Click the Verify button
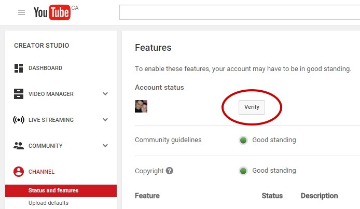Image resolution: width=360 pixels, height=209 pixels. (252, 107)
